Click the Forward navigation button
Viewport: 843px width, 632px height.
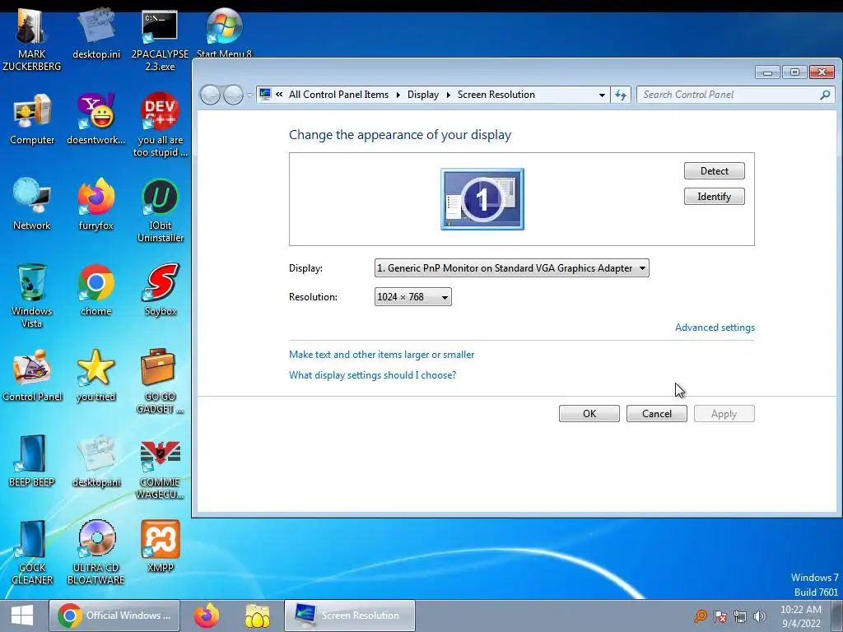(233, 95)
